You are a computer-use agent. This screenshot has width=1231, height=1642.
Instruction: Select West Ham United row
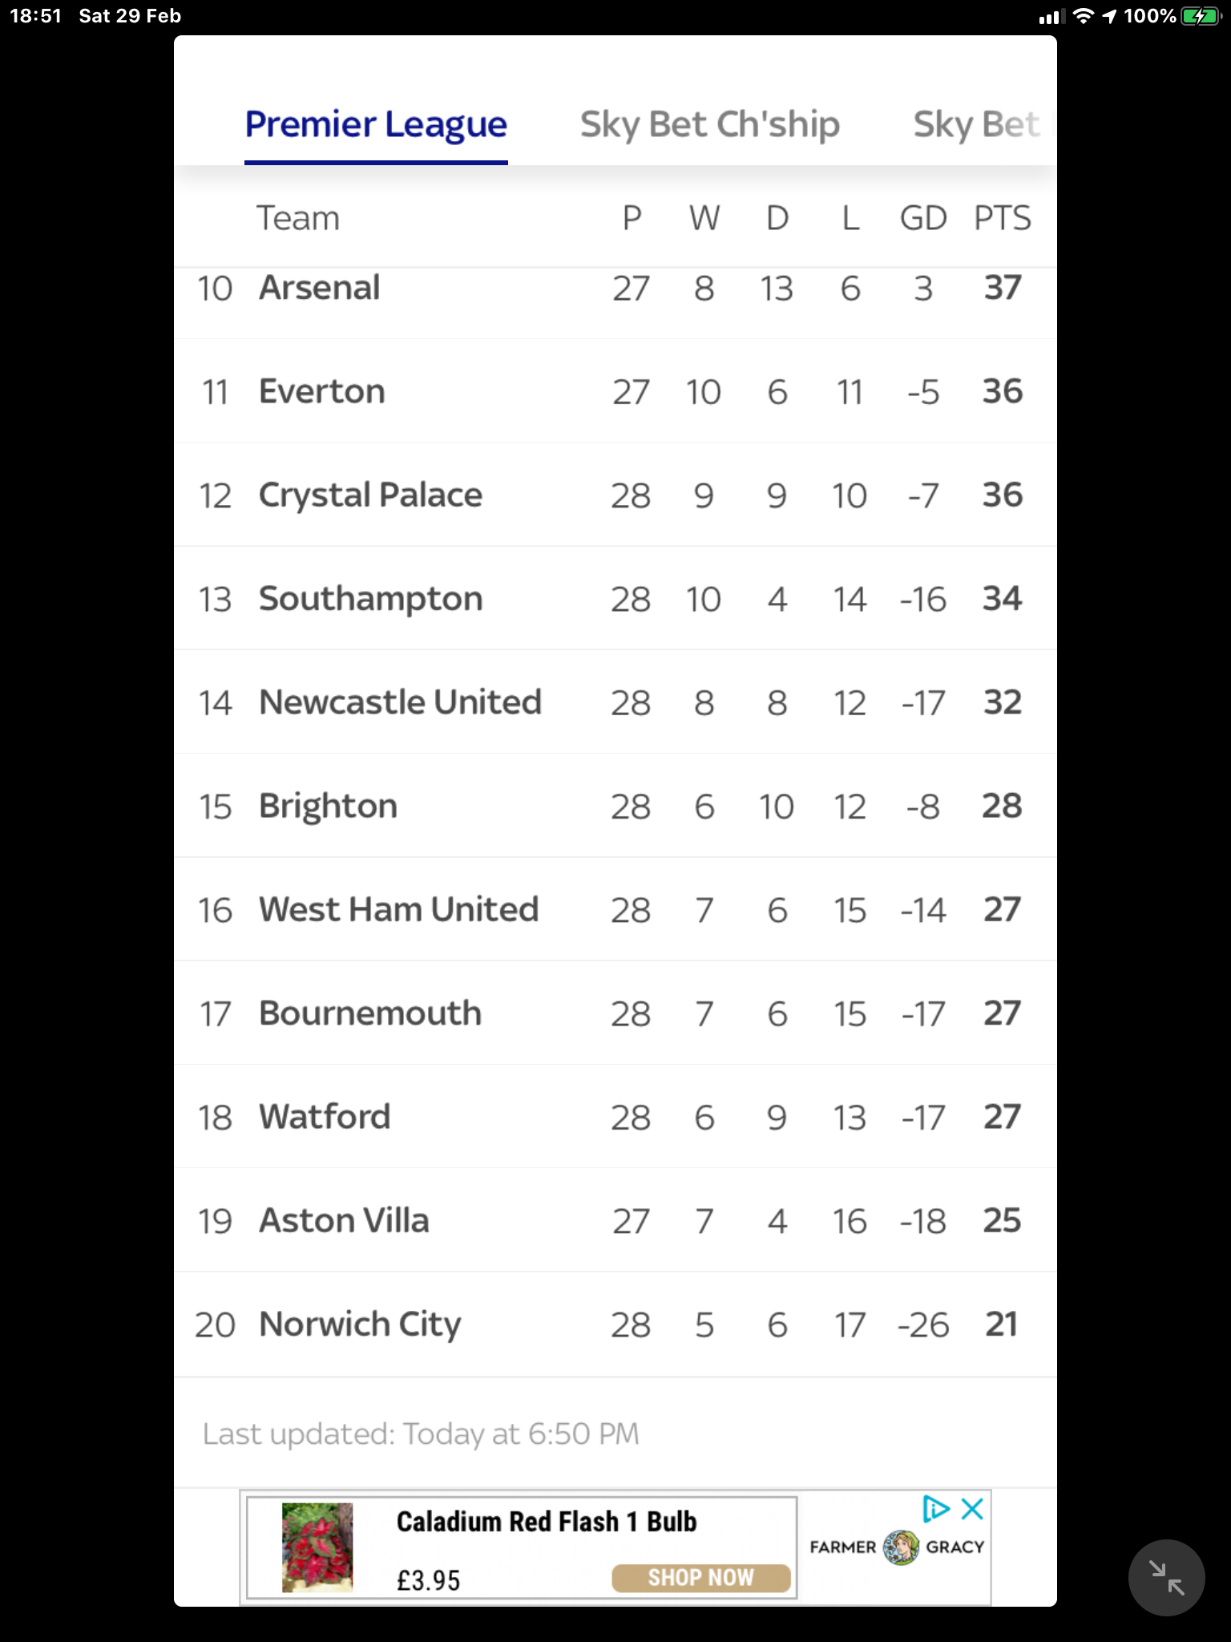(615, 909)
